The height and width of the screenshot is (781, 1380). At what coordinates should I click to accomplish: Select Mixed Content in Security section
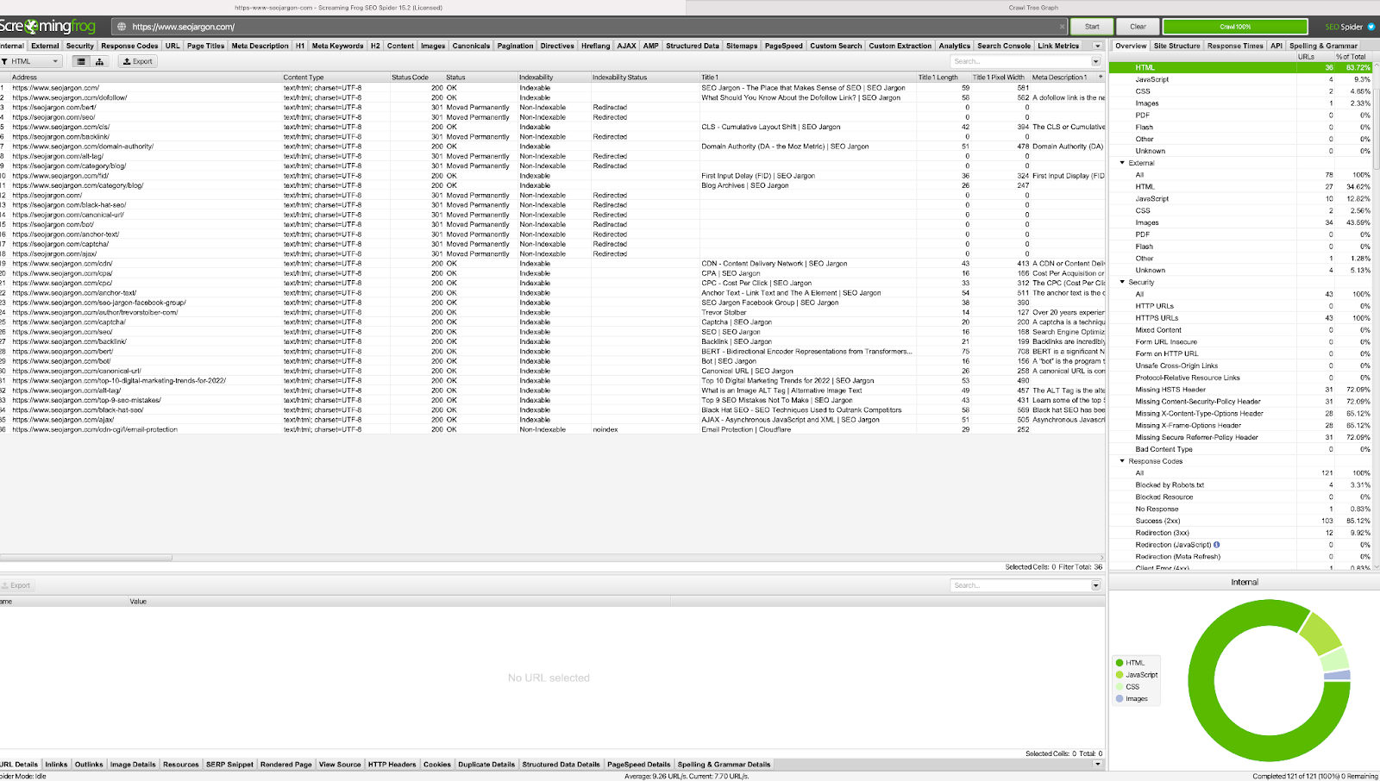(x=1240, y=330)
